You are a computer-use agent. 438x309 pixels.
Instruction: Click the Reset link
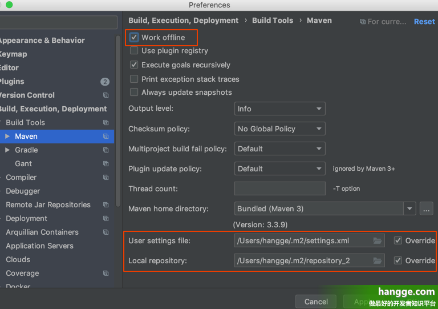click(424, 22)
